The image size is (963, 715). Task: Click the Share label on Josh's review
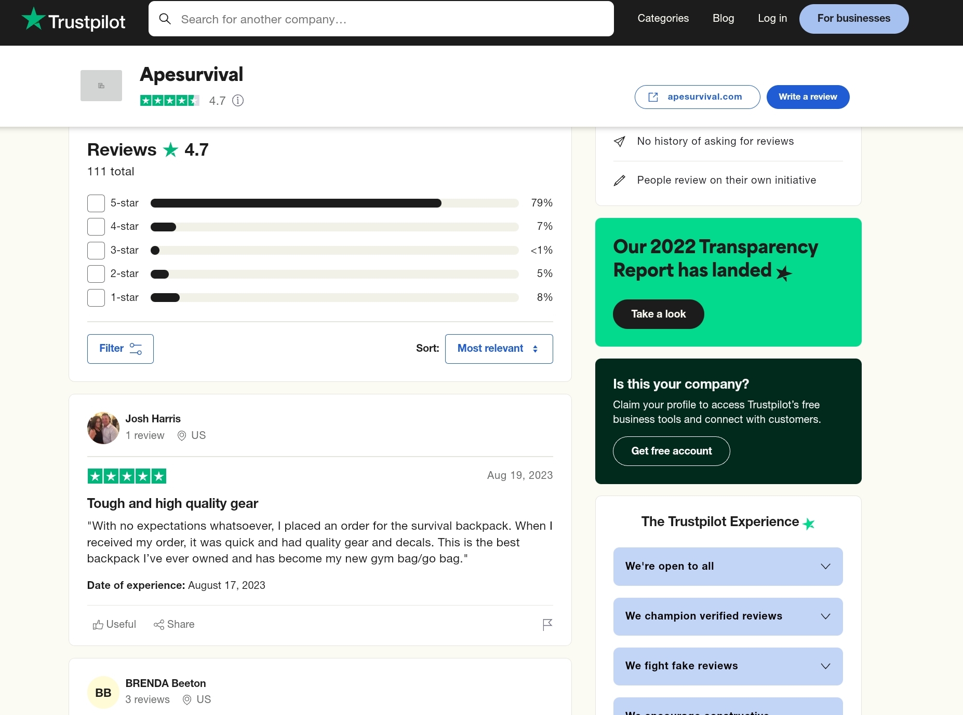(181, 625)
